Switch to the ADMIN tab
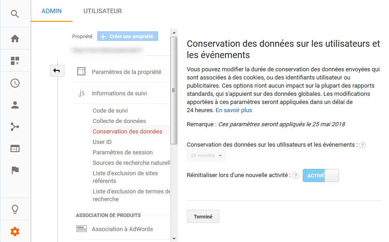 [51, 11]
